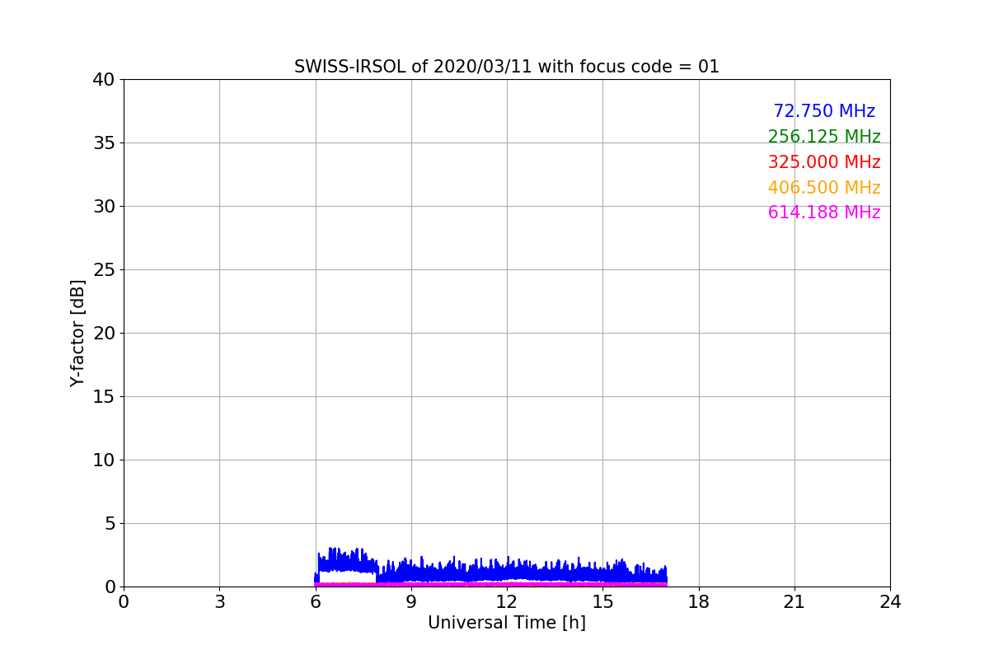Click the x-axis tick label 12
This screenshot has height=659, width=989.
click(507, 602)
